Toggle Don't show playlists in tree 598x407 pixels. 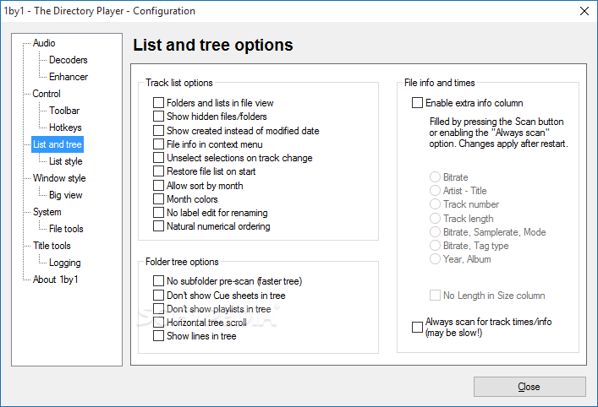(159, 309)
